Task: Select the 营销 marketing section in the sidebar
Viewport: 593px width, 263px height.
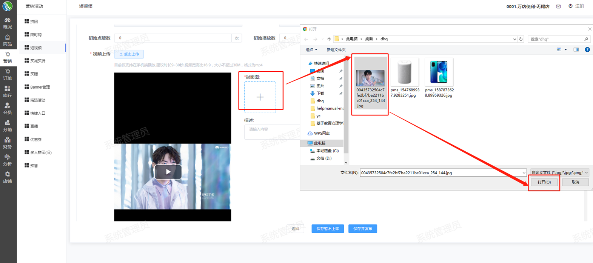Action: coord(8,57)
